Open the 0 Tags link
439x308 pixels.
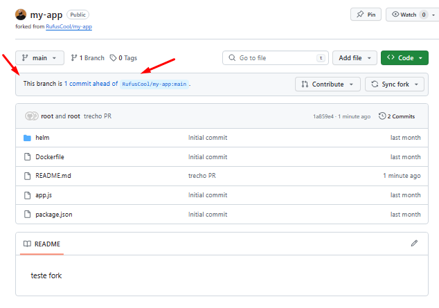pyautogui.click(x=123, y=58)
